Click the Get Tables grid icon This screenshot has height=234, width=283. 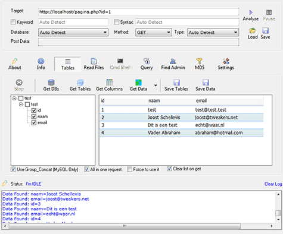(x=80, y=83)
